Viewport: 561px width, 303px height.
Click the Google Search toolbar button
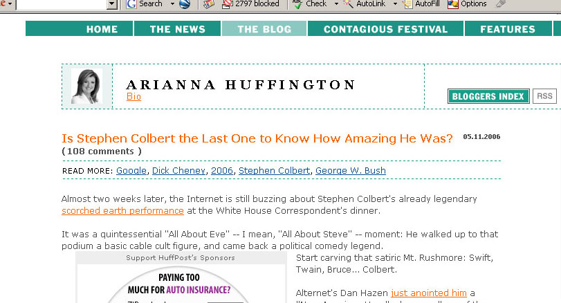tap(144, 4)
